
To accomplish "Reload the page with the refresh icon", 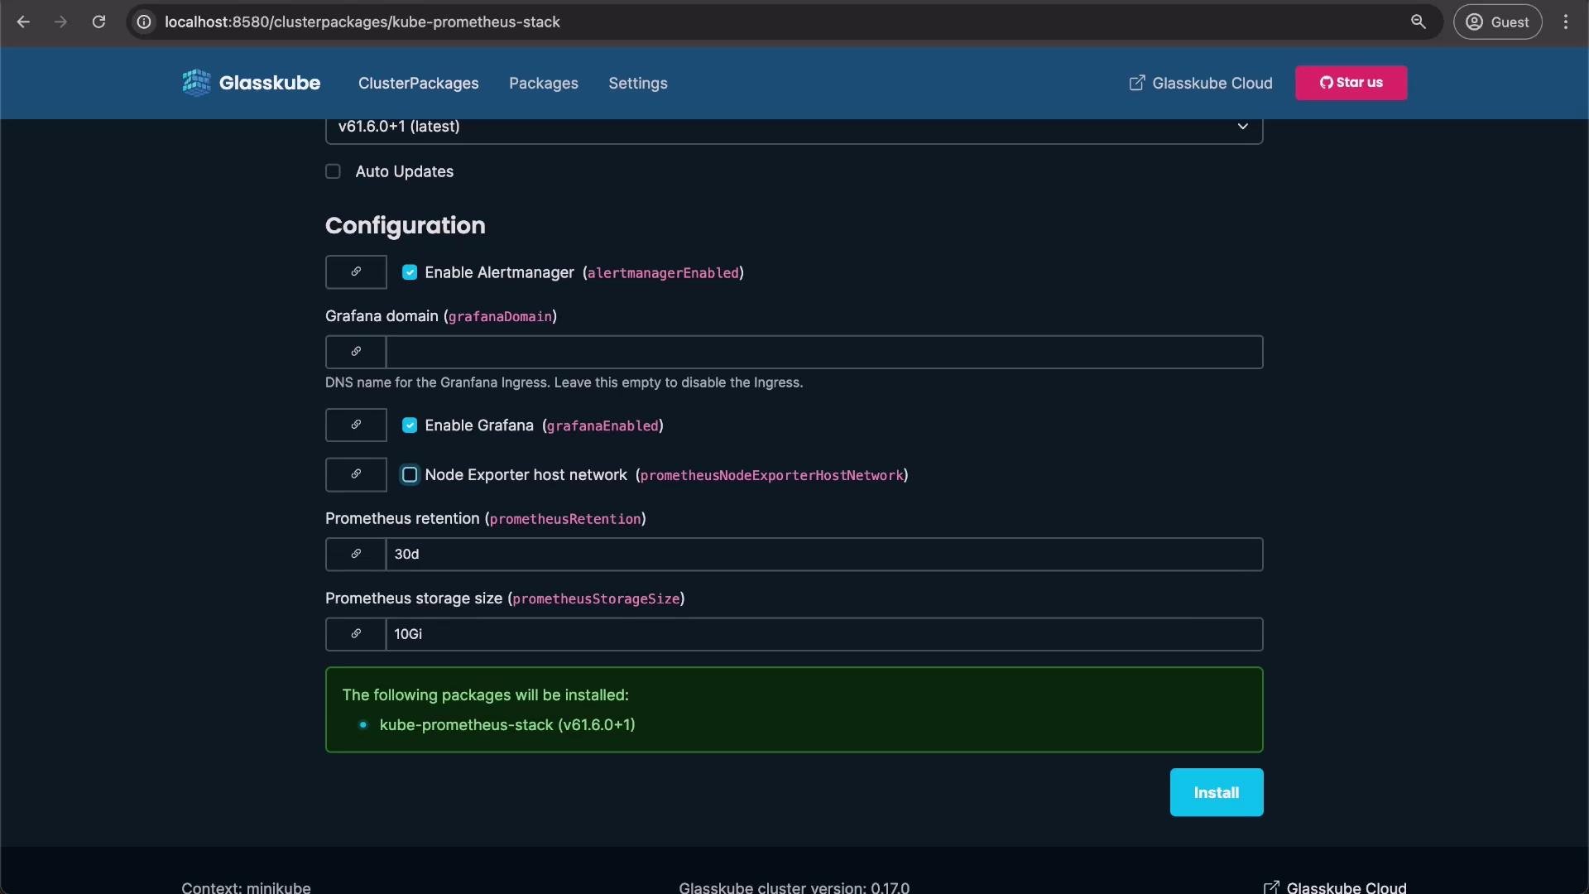I will coord(98,22).
